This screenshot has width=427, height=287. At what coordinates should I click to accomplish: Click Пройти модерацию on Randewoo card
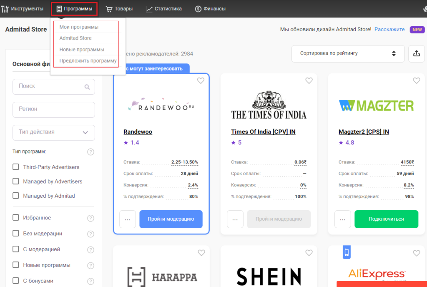[171, 219]
